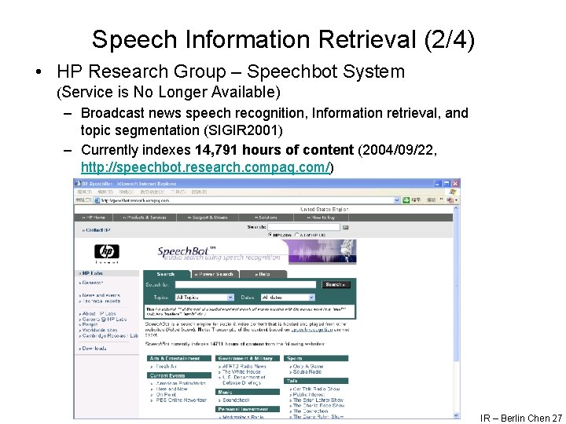The height and width of the screenshot is (424, 566).
Task: Open the Scuba Radio link
Action: click(307, 371)
